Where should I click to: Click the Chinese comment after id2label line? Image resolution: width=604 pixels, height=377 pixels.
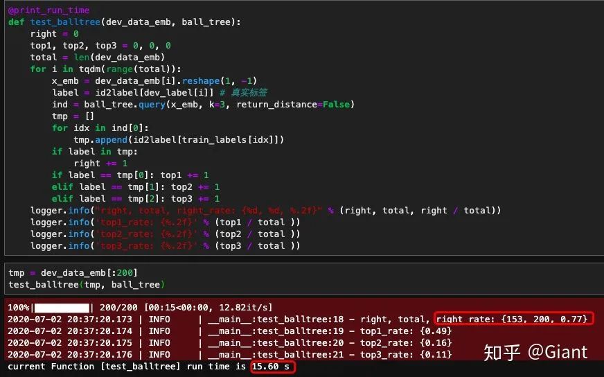[243, 92]
